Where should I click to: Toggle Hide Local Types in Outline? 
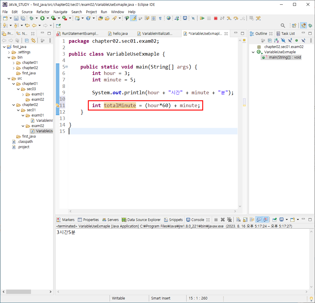tap(303, 41)
